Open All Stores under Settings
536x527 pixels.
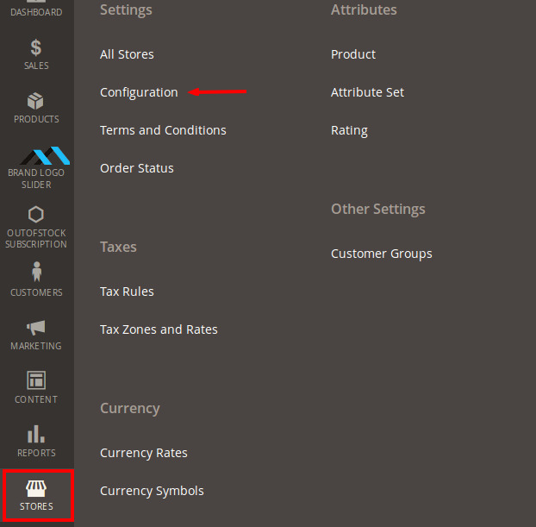(127, 54)
